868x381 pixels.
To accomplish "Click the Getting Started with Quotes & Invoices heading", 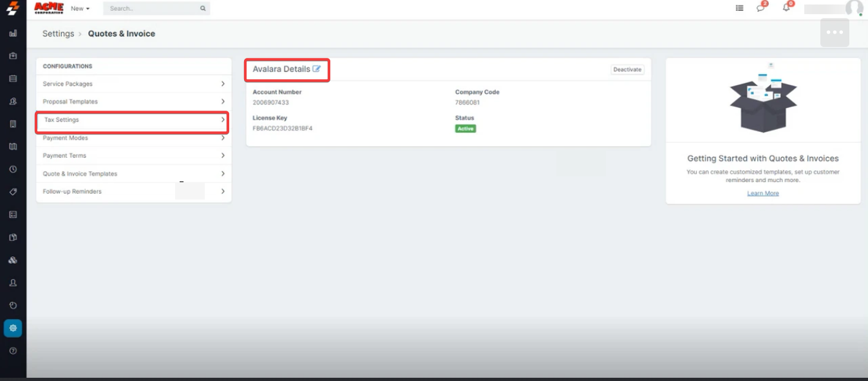I will 763,158.
